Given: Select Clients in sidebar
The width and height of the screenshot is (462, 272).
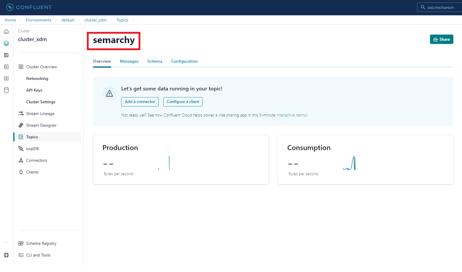Looking at the screenshot, I should [x=32, y=172].
